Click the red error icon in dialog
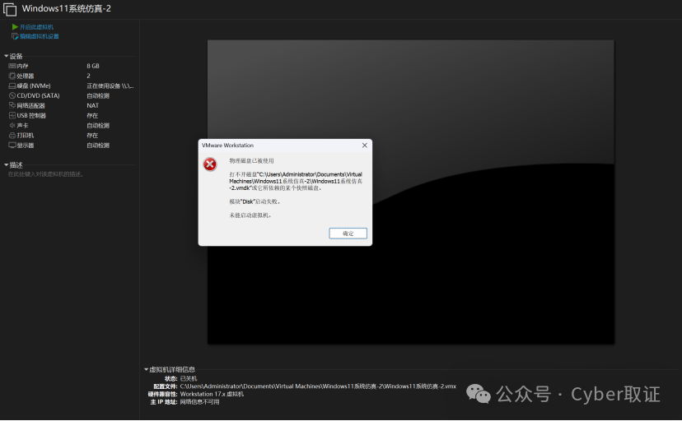The height and width of the screenshot is (421, 682). pyautogui.click(x=210, y=164)
